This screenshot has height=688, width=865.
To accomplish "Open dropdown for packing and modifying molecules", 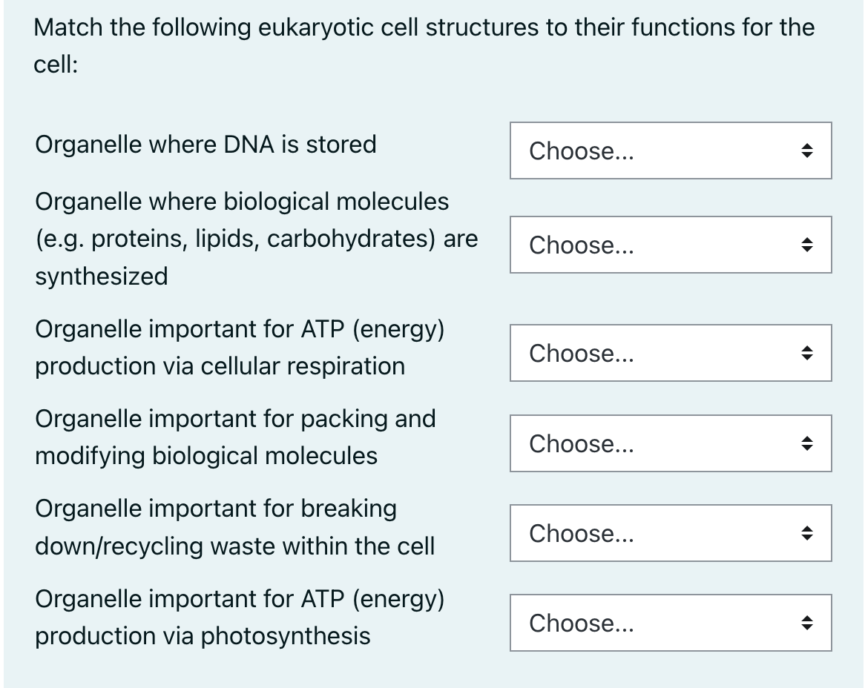I will [671, 443].
